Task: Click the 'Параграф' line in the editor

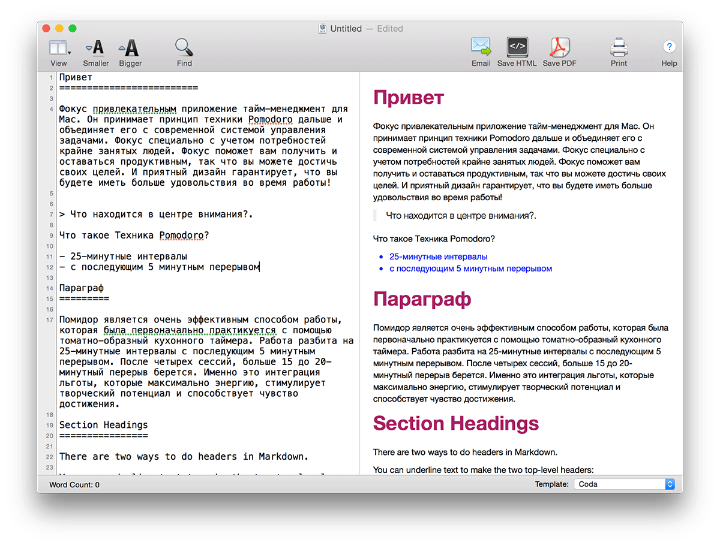Action: (x=81, y=288)
